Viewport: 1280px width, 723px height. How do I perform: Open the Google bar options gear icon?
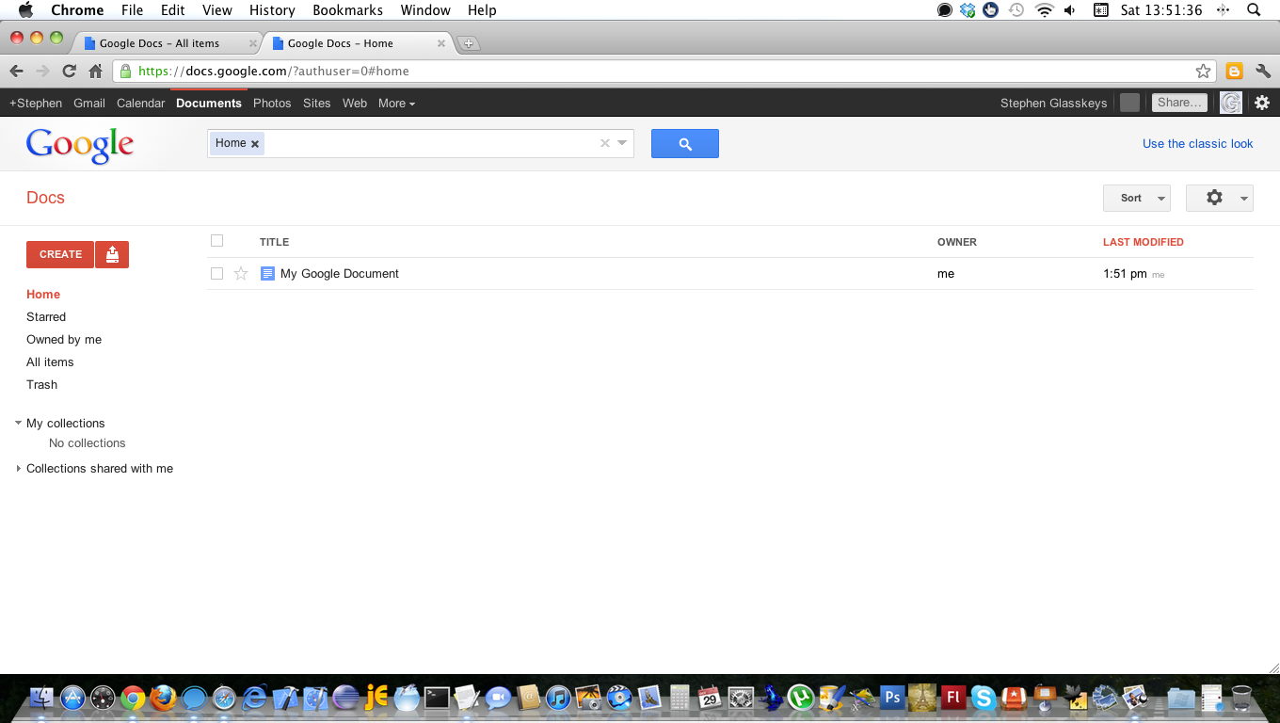[x=1262, y=103]
